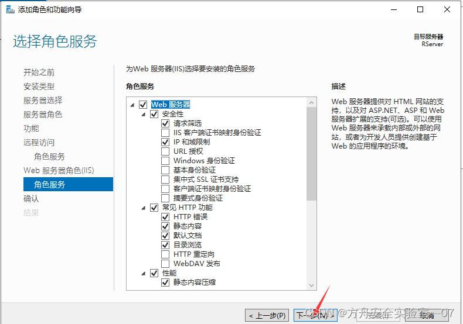
Task: Collapse 常见 HTTP 功能 tree node
Action: click(x=144, y=208)
